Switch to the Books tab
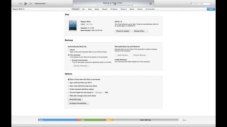The image size is (227, 127). pos(132,9)
